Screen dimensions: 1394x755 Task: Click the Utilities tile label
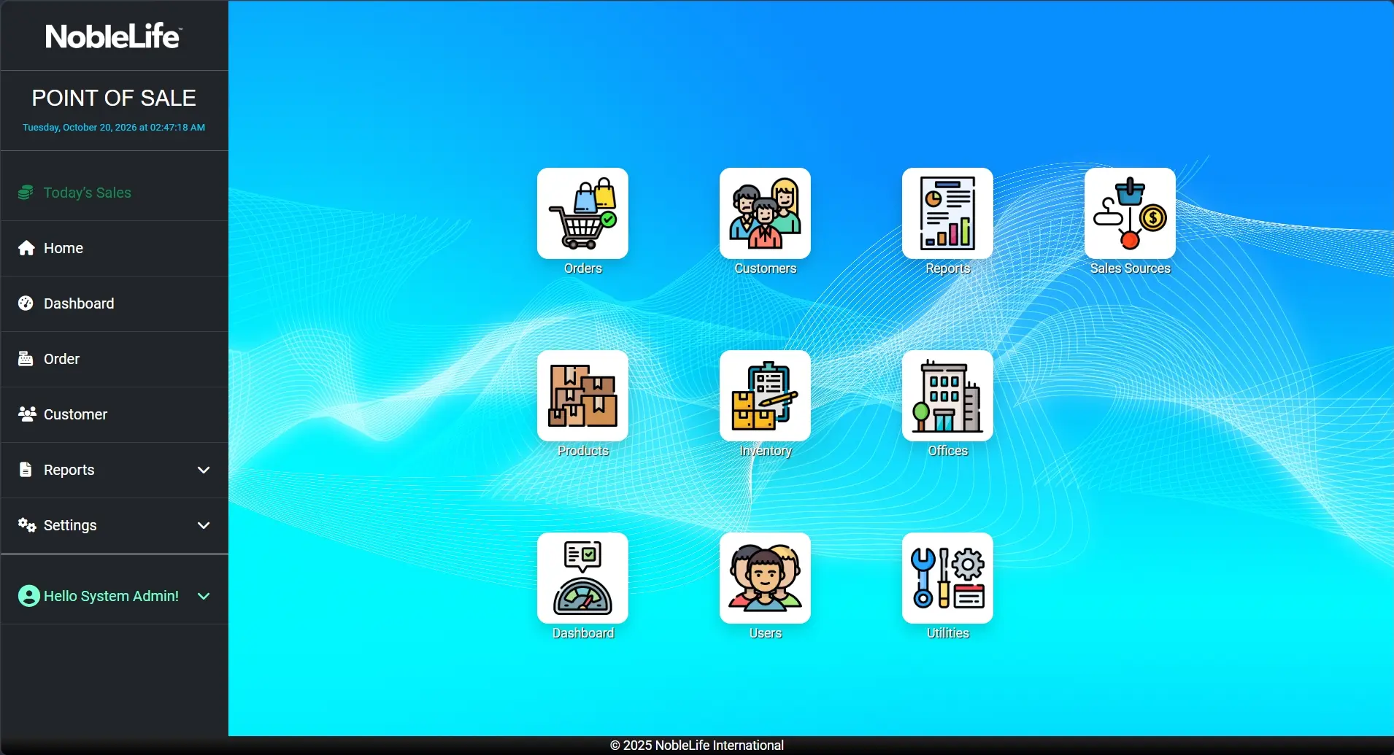[948, 633]
